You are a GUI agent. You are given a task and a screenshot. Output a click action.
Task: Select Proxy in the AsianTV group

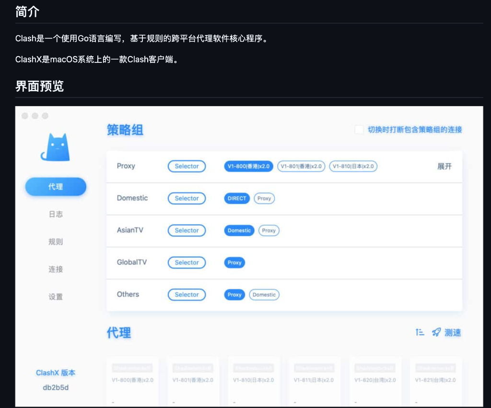269,230
